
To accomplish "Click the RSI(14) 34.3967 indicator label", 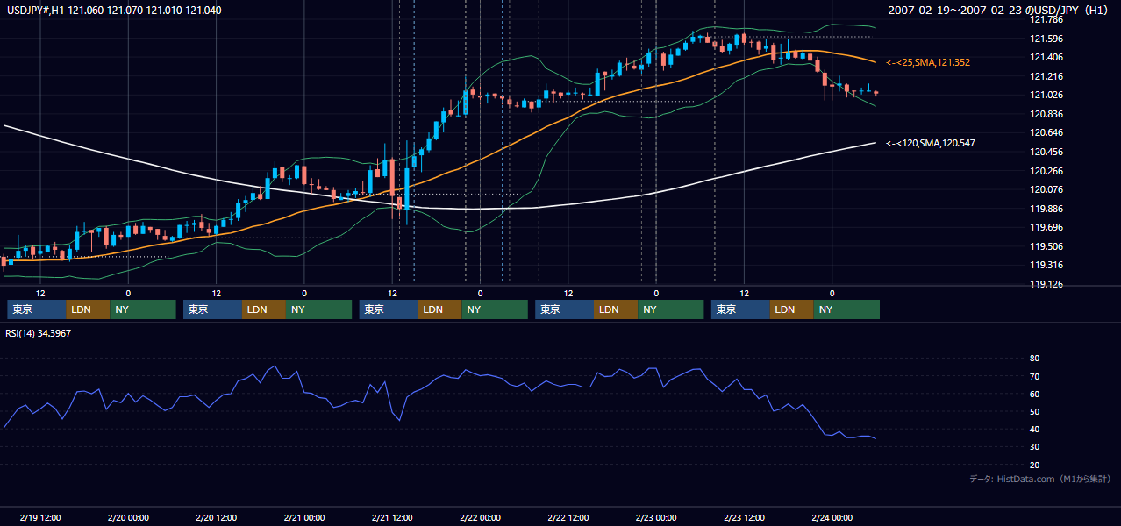I will [39, 333].
